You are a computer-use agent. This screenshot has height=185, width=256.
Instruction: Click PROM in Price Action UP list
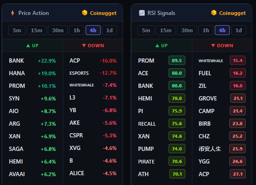pos(17,86)
